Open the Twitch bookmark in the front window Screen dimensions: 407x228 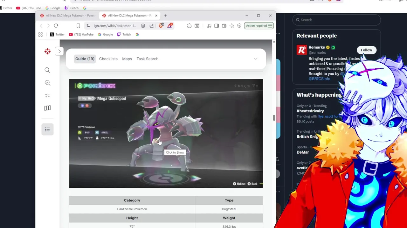point(124,35)
